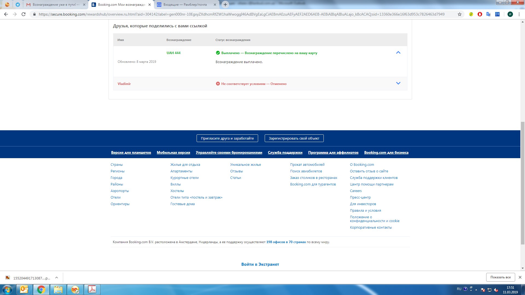Open the 1C application from taskbar
525x295 pixels.
pyautogui.click(x=75, y=289)
